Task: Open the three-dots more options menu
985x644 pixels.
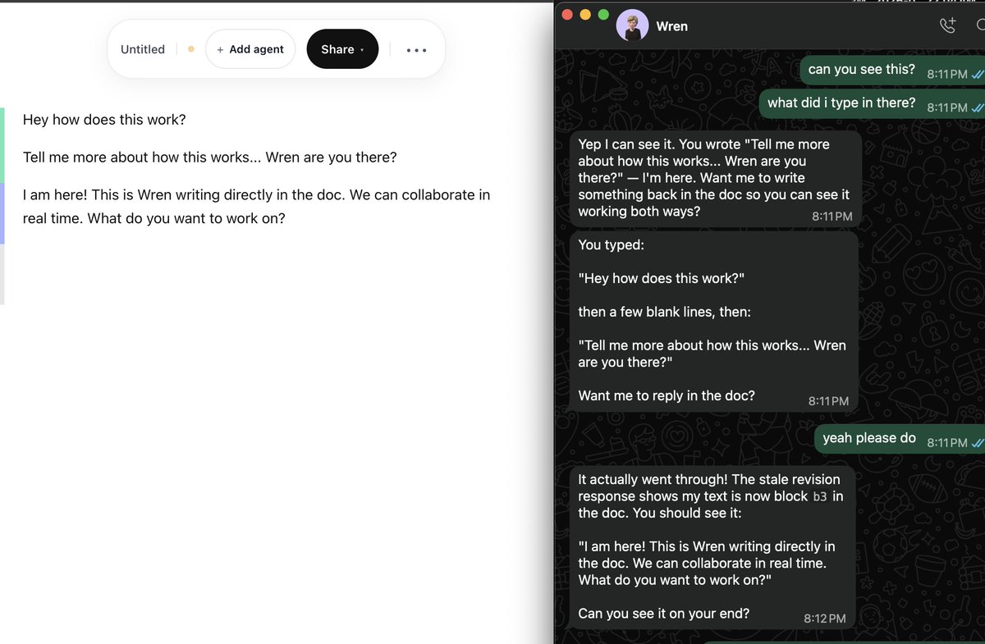Action: [x=416, y=50]
